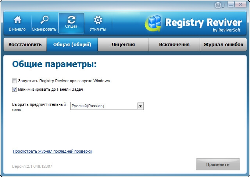This screenshot has height=177, width=250.
Task: Click the version number text Версия:2.1.648.12607
Action: pos(32,166)
